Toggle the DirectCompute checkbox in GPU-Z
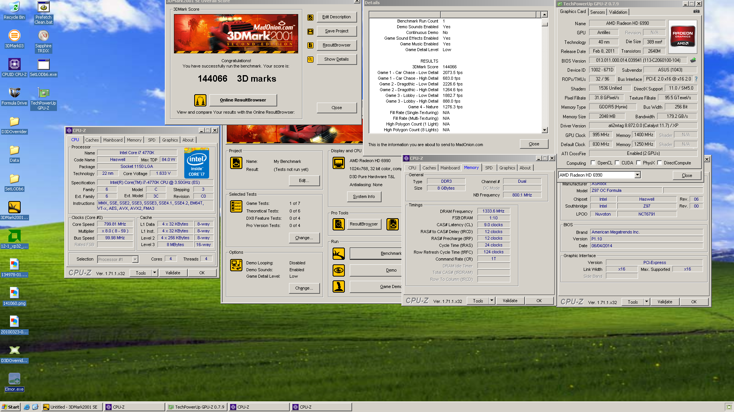Viewport: 734px width, 412px height. coord(659,163)
